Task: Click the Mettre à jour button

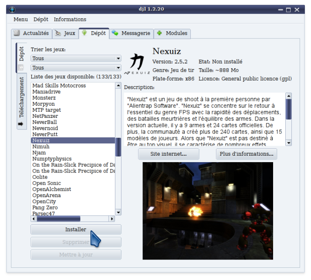Action: tap(76, 255)
